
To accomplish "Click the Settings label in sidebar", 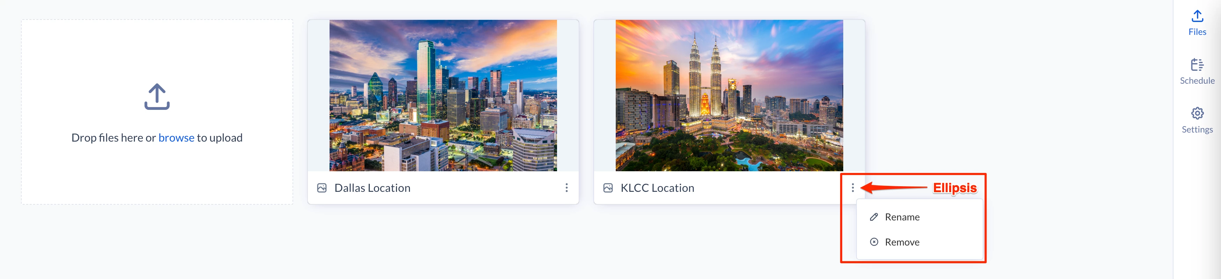I will pos(1197,130).
